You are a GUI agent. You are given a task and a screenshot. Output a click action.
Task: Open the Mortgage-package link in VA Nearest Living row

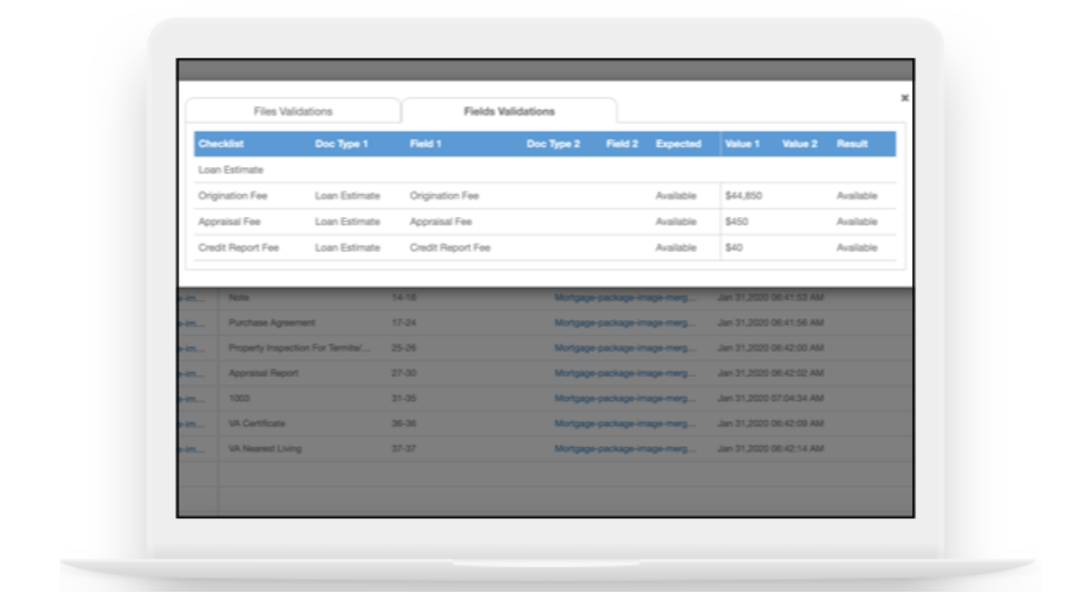(x=625, y=449)
